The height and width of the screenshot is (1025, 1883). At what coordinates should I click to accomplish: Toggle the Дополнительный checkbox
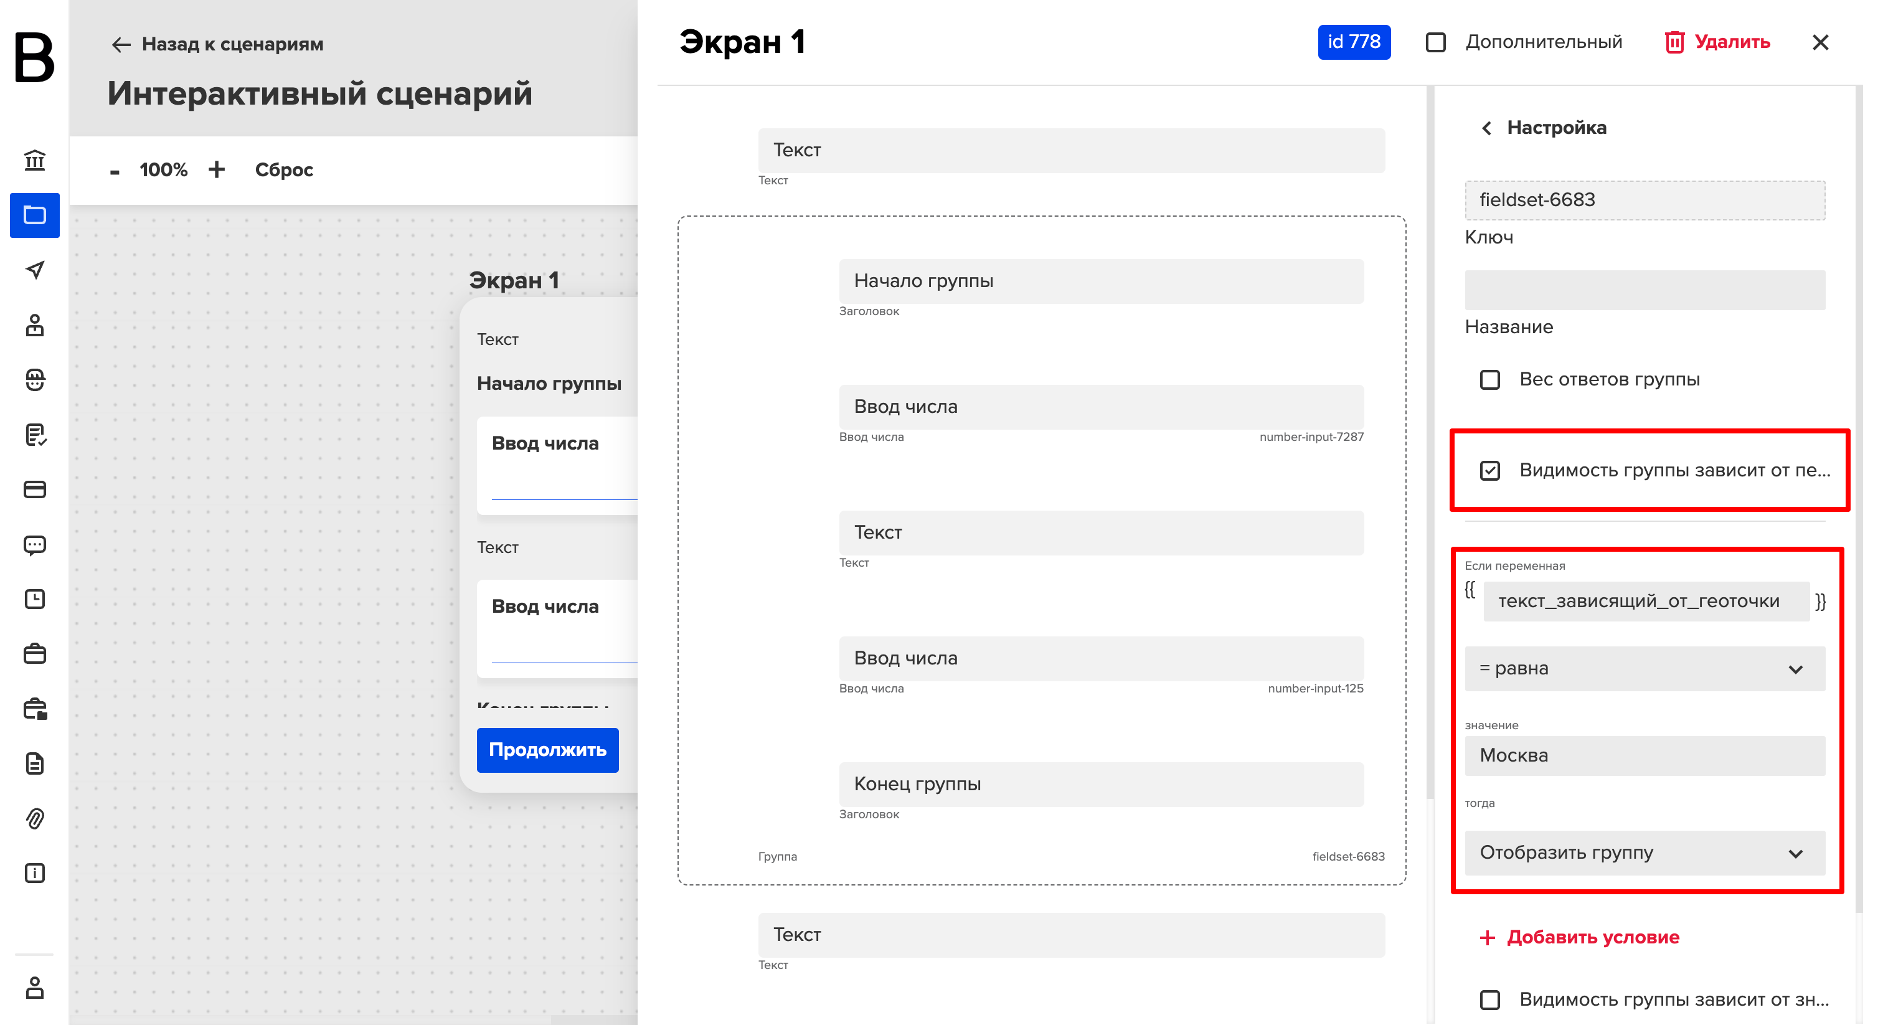click(x=1436, y=42)
